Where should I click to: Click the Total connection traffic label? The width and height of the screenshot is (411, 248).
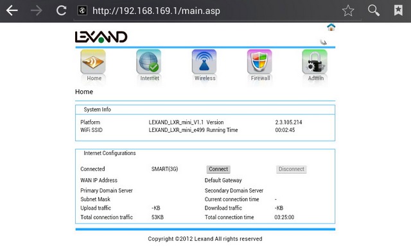point(107,217)
